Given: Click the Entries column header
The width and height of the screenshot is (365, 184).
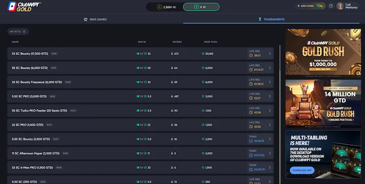Looking at the screenshot, I should click(x=177, y=42).
